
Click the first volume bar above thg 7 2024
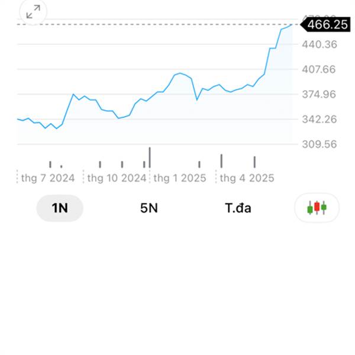pos(50,164)
